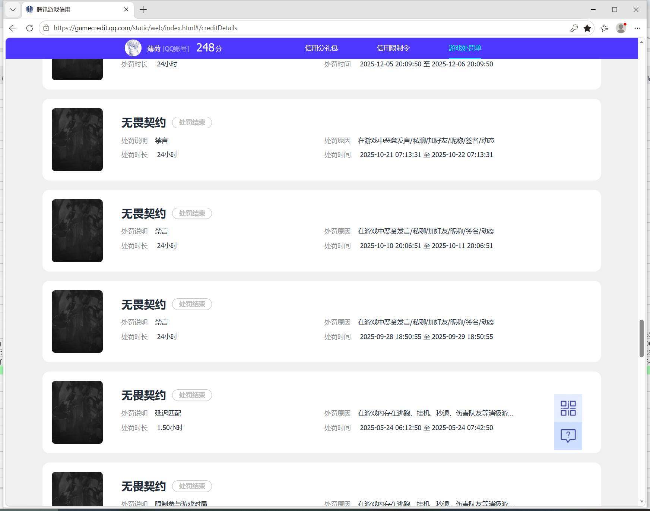Switch to the 信用分礼包 tab
Screen dimensions: 650x511
click(x=321, y=48)
